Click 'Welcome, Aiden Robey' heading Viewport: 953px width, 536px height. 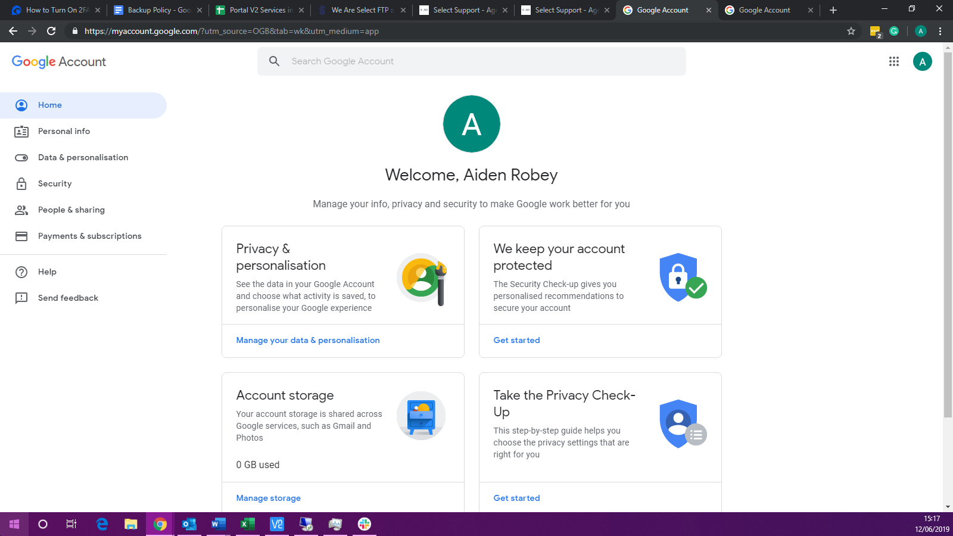472,175
